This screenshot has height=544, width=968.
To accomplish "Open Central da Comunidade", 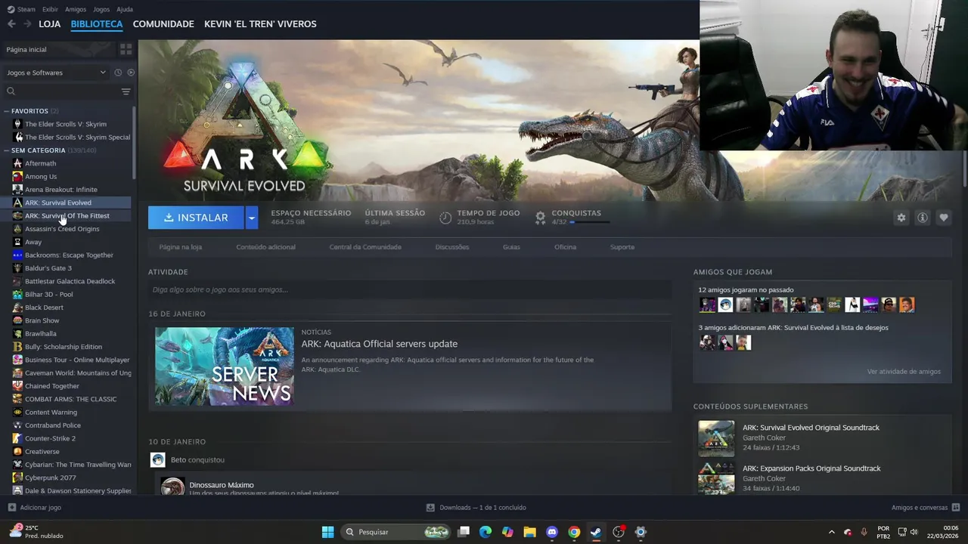I will point(365,247).
